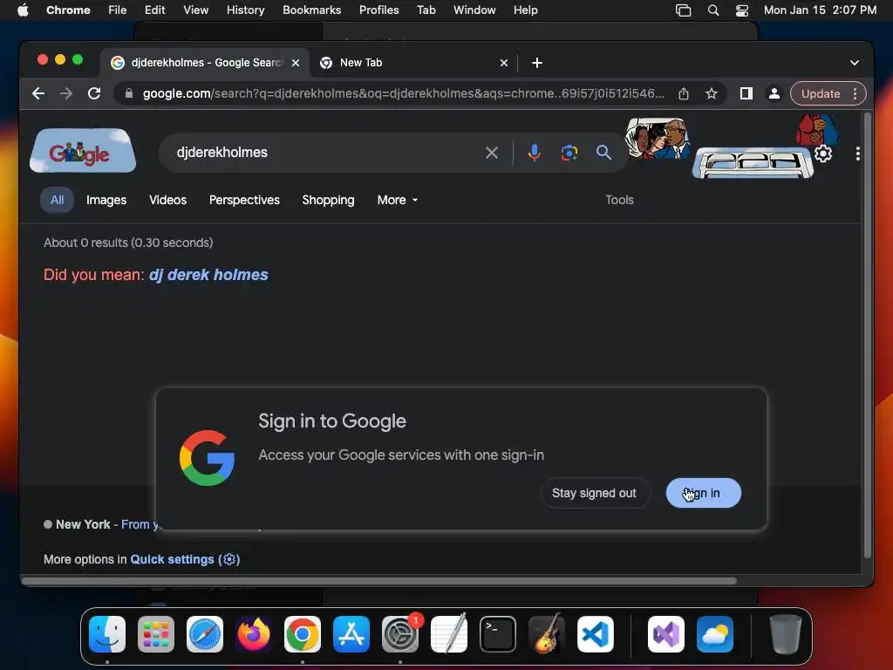Click the lock icon in address bar

point(129,93)
